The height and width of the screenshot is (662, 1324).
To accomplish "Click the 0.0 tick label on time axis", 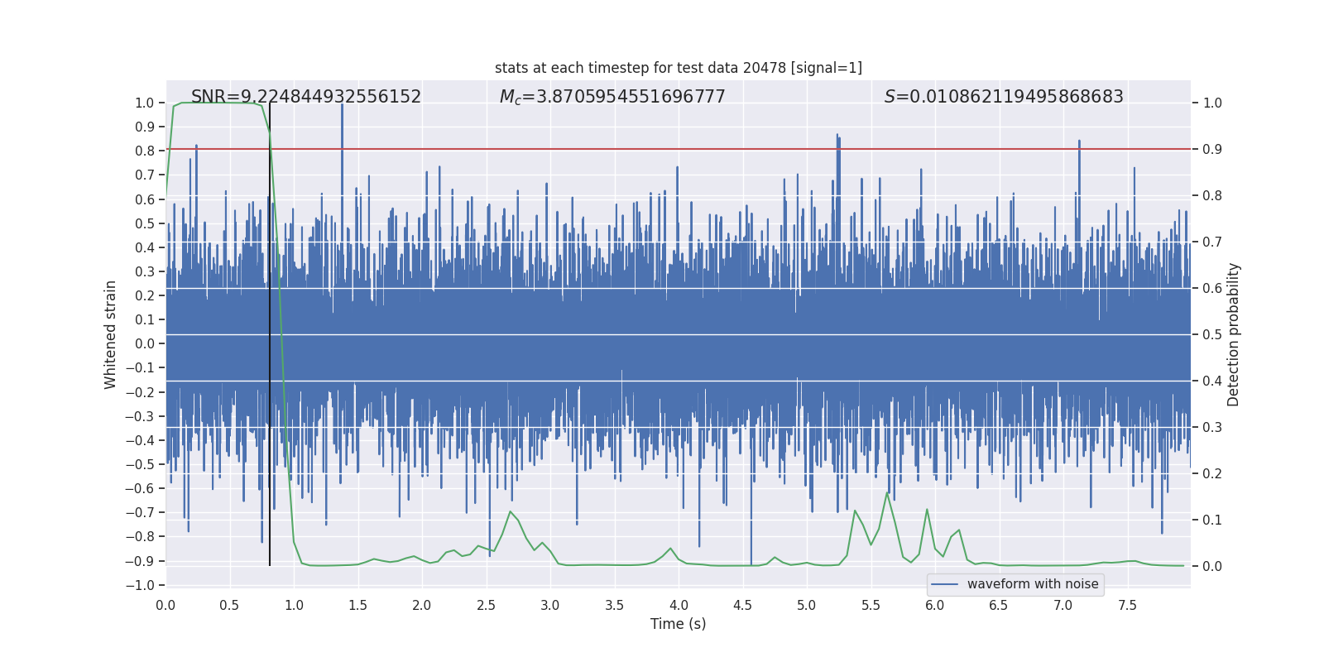I will 165,606.
